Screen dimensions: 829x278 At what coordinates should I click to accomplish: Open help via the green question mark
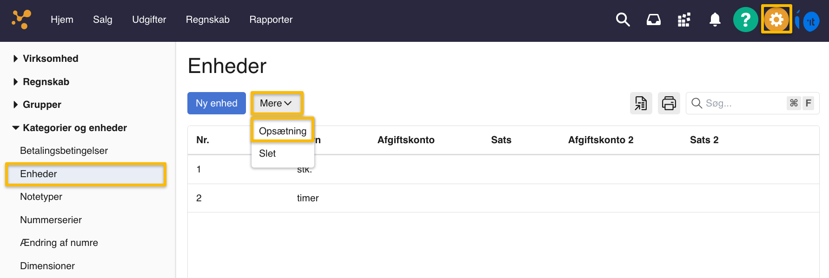(x=745, y=20)
